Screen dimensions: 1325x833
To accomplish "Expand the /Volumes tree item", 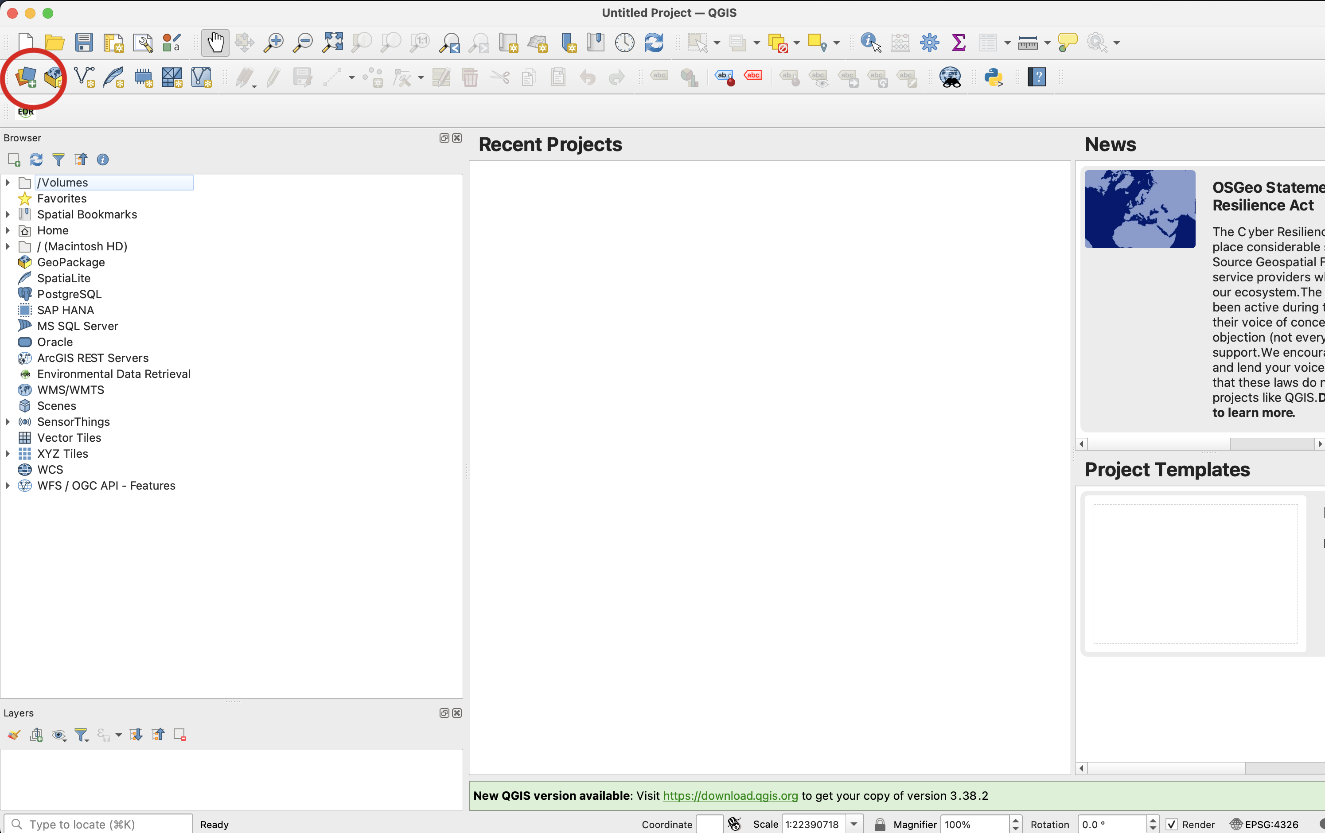I will point(8,182).
